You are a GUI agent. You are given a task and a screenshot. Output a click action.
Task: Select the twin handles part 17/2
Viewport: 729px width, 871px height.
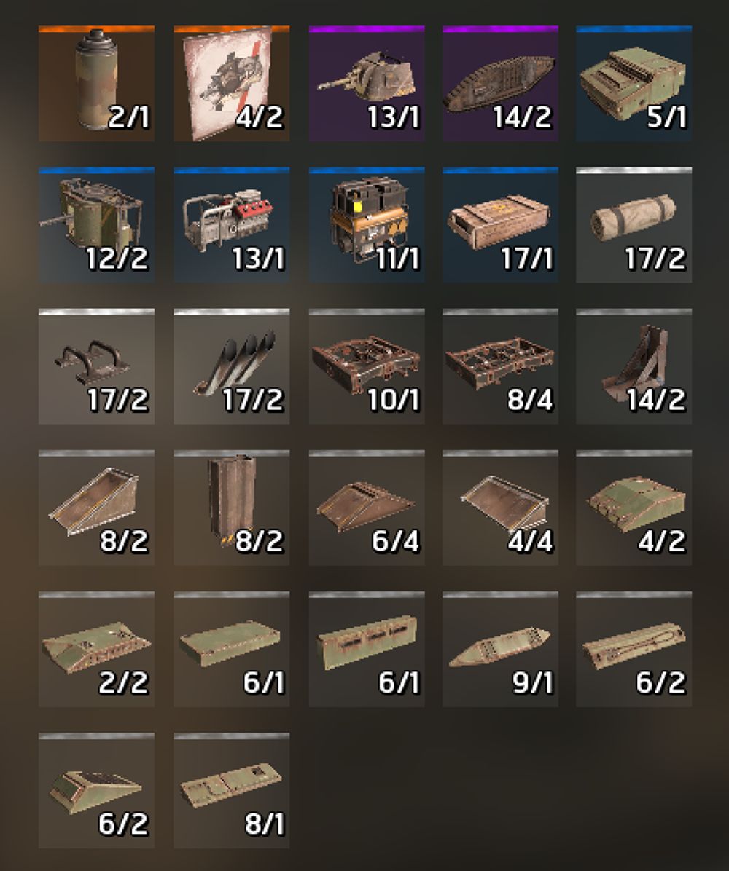pos(97,366)
